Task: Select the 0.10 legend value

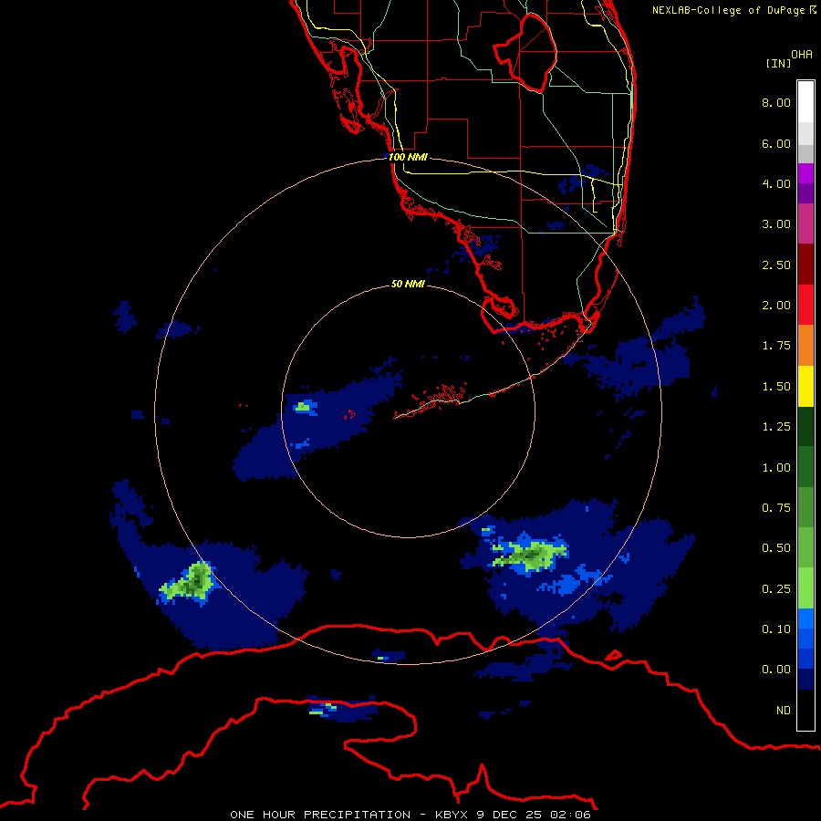Action: click(776, 629)
